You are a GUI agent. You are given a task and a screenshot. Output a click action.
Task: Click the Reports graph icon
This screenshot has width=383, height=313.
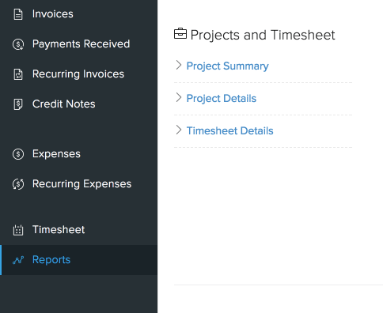tap(18, 260)
